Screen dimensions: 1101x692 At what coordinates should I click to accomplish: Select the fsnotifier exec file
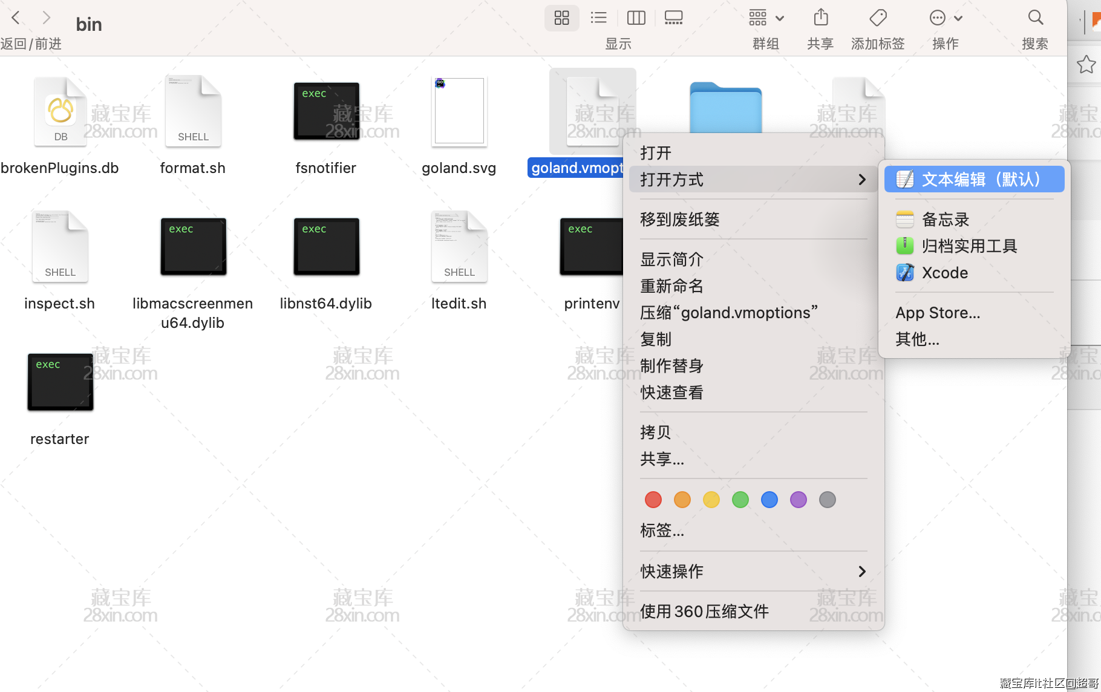326,113
